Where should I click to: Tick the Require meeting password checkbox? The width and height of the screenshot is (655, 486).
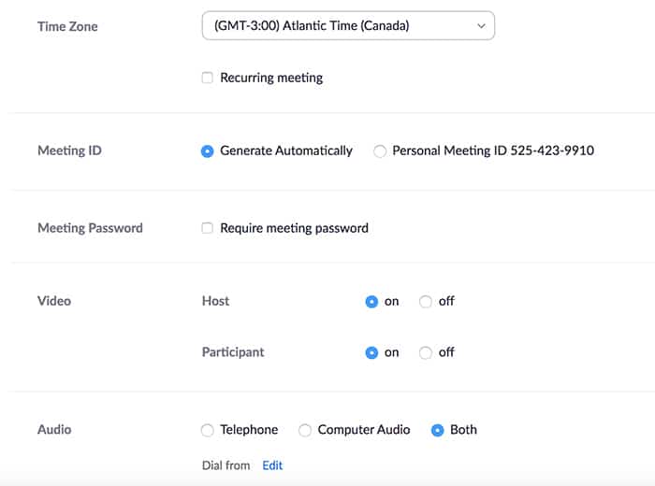tap(207, 228)
